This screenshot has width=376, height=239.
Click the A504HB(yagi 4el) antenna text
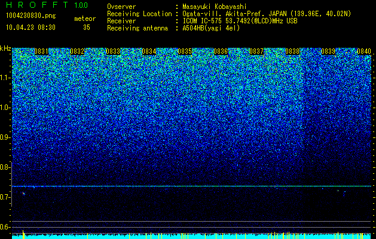(x=211, y=28)
